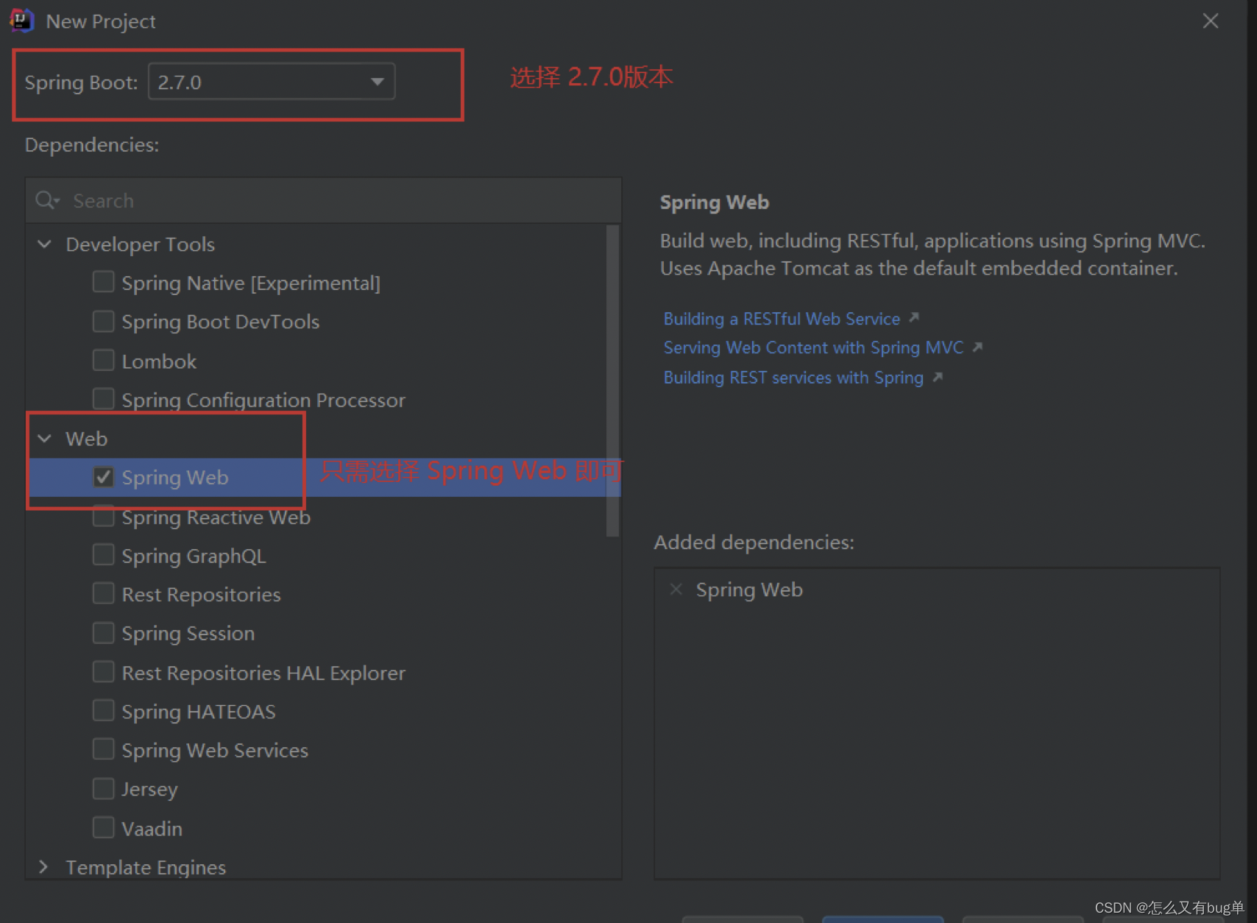Collapse the Developer Tools category
1257x923 pixels.
coord(44,244)
